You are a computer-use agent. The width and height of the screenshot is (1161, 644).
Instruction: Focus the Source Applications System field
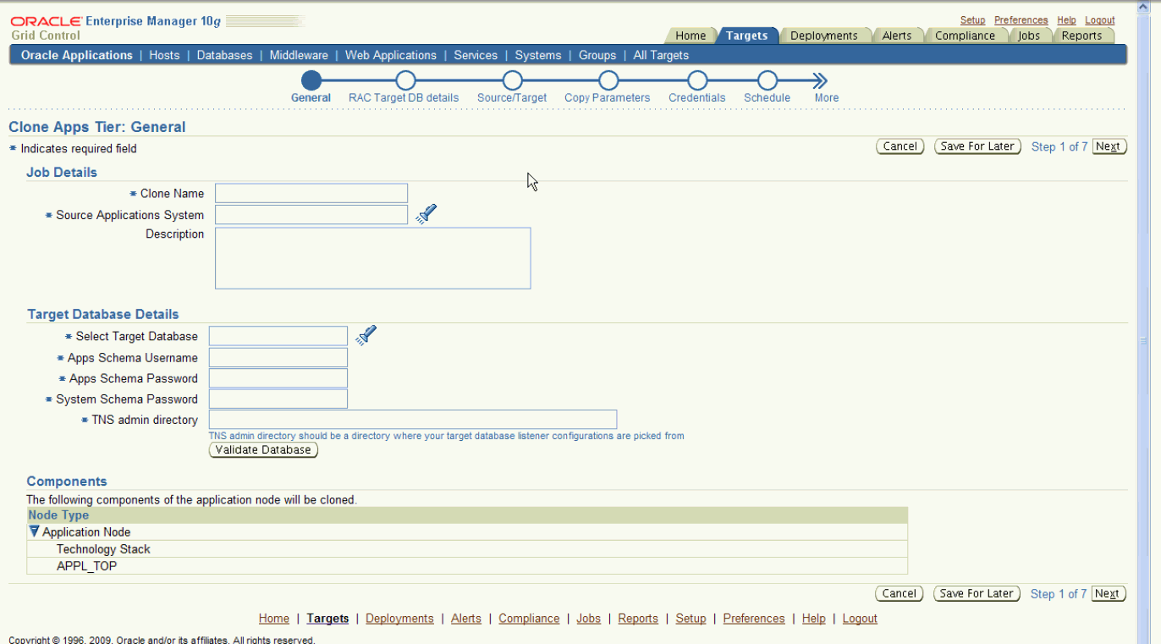[311, 214]
